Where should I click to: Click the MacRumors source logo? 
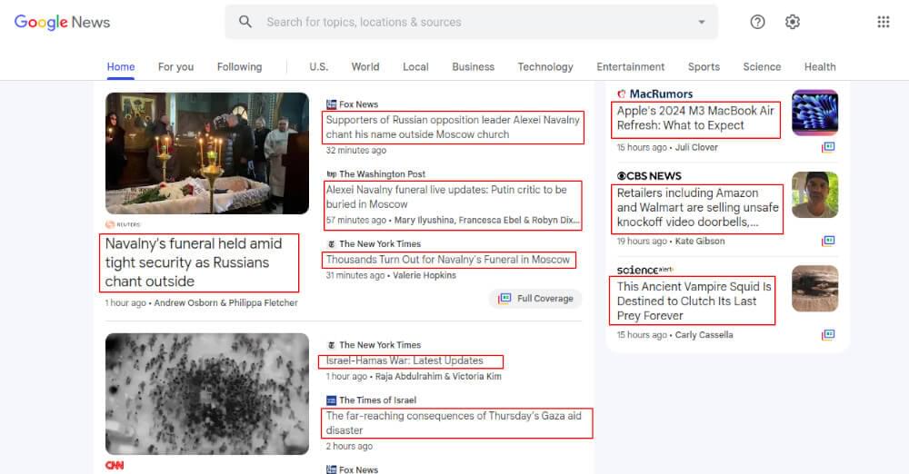point(654,94)
